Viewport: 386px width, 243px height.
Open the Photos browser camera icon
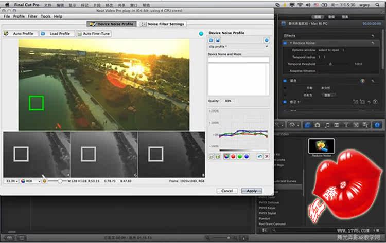coord(317,125)
